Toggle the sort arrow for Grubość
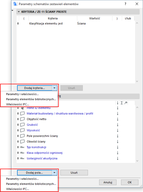Image resolution: width=143 pixels, height=192 pixels. 118,125
